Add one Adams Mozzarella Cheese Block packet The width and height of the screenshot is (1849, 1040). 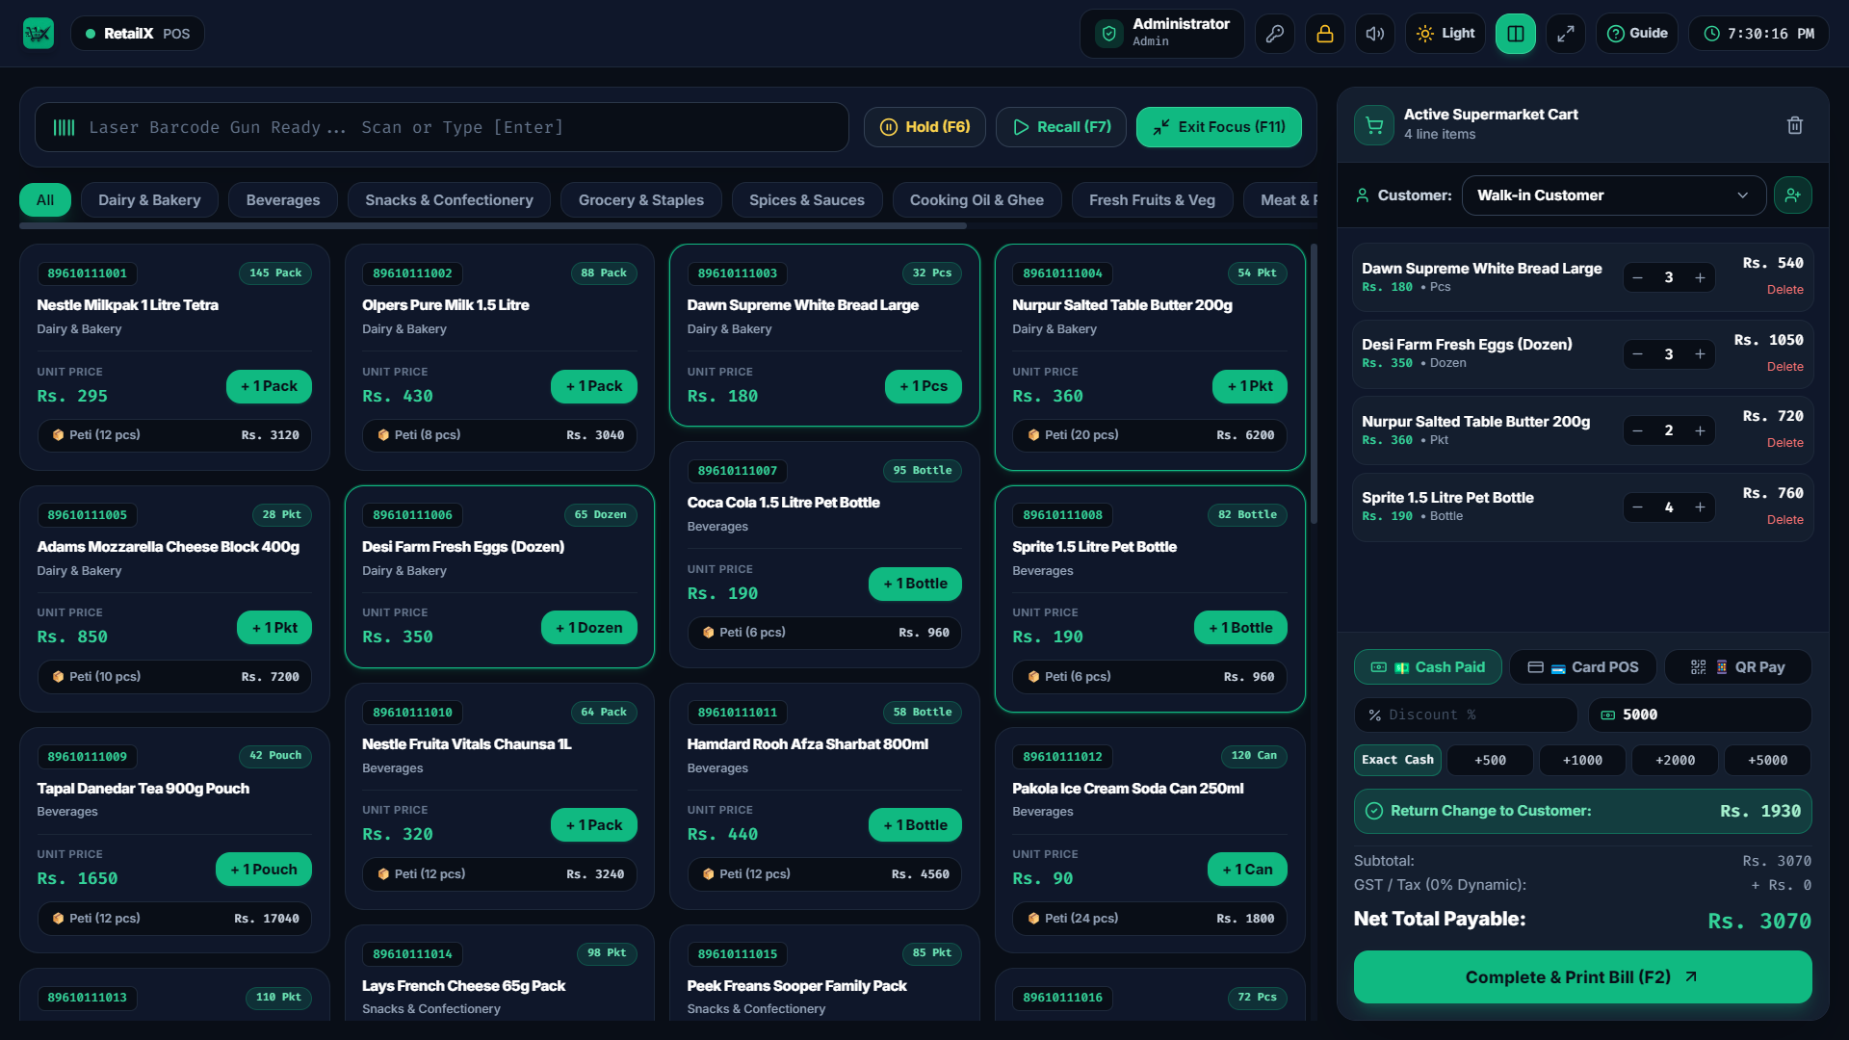[274, 628]
